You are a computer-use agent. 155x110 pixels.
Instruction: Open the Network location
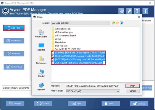pyautogui.click(x=41, y=87)
